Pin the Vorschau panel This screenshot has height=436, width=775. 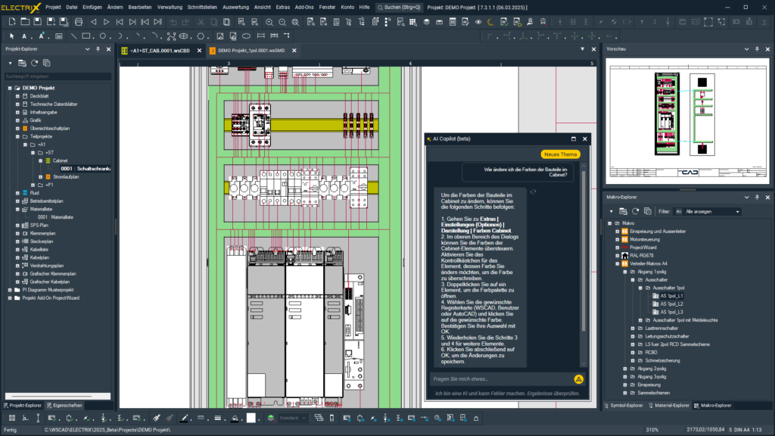(x=757, y=49)
